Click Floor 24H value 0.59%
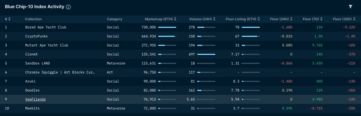 [x=287, y=108]
